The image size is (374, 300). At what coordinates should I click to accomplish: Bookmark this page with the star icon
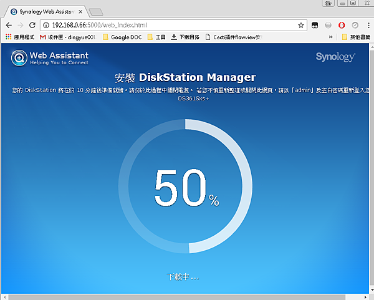coord(301,26)
